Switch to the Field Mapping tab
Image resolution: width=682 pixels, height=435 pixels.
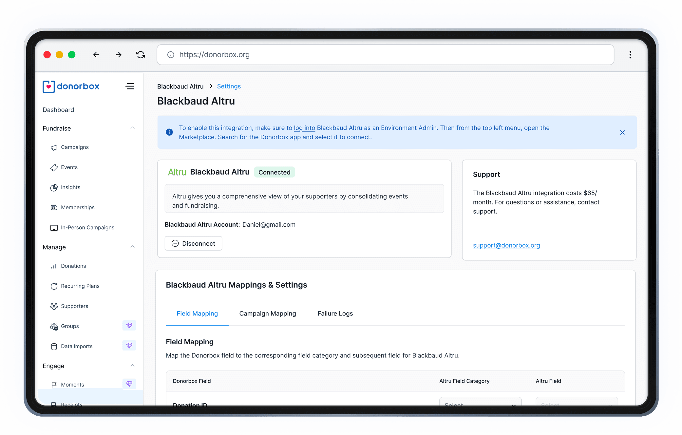click(197, 313)
